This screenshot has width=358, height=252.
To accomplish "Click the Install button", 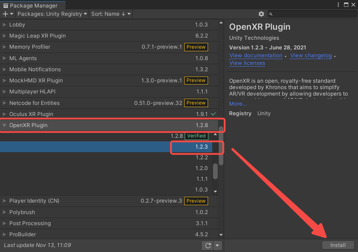I will 338,245.
